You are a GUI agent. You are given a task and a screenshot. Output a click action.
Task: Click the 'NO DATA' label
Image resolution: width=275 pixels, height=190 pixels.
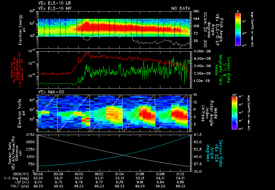click(x=181, y=8)
